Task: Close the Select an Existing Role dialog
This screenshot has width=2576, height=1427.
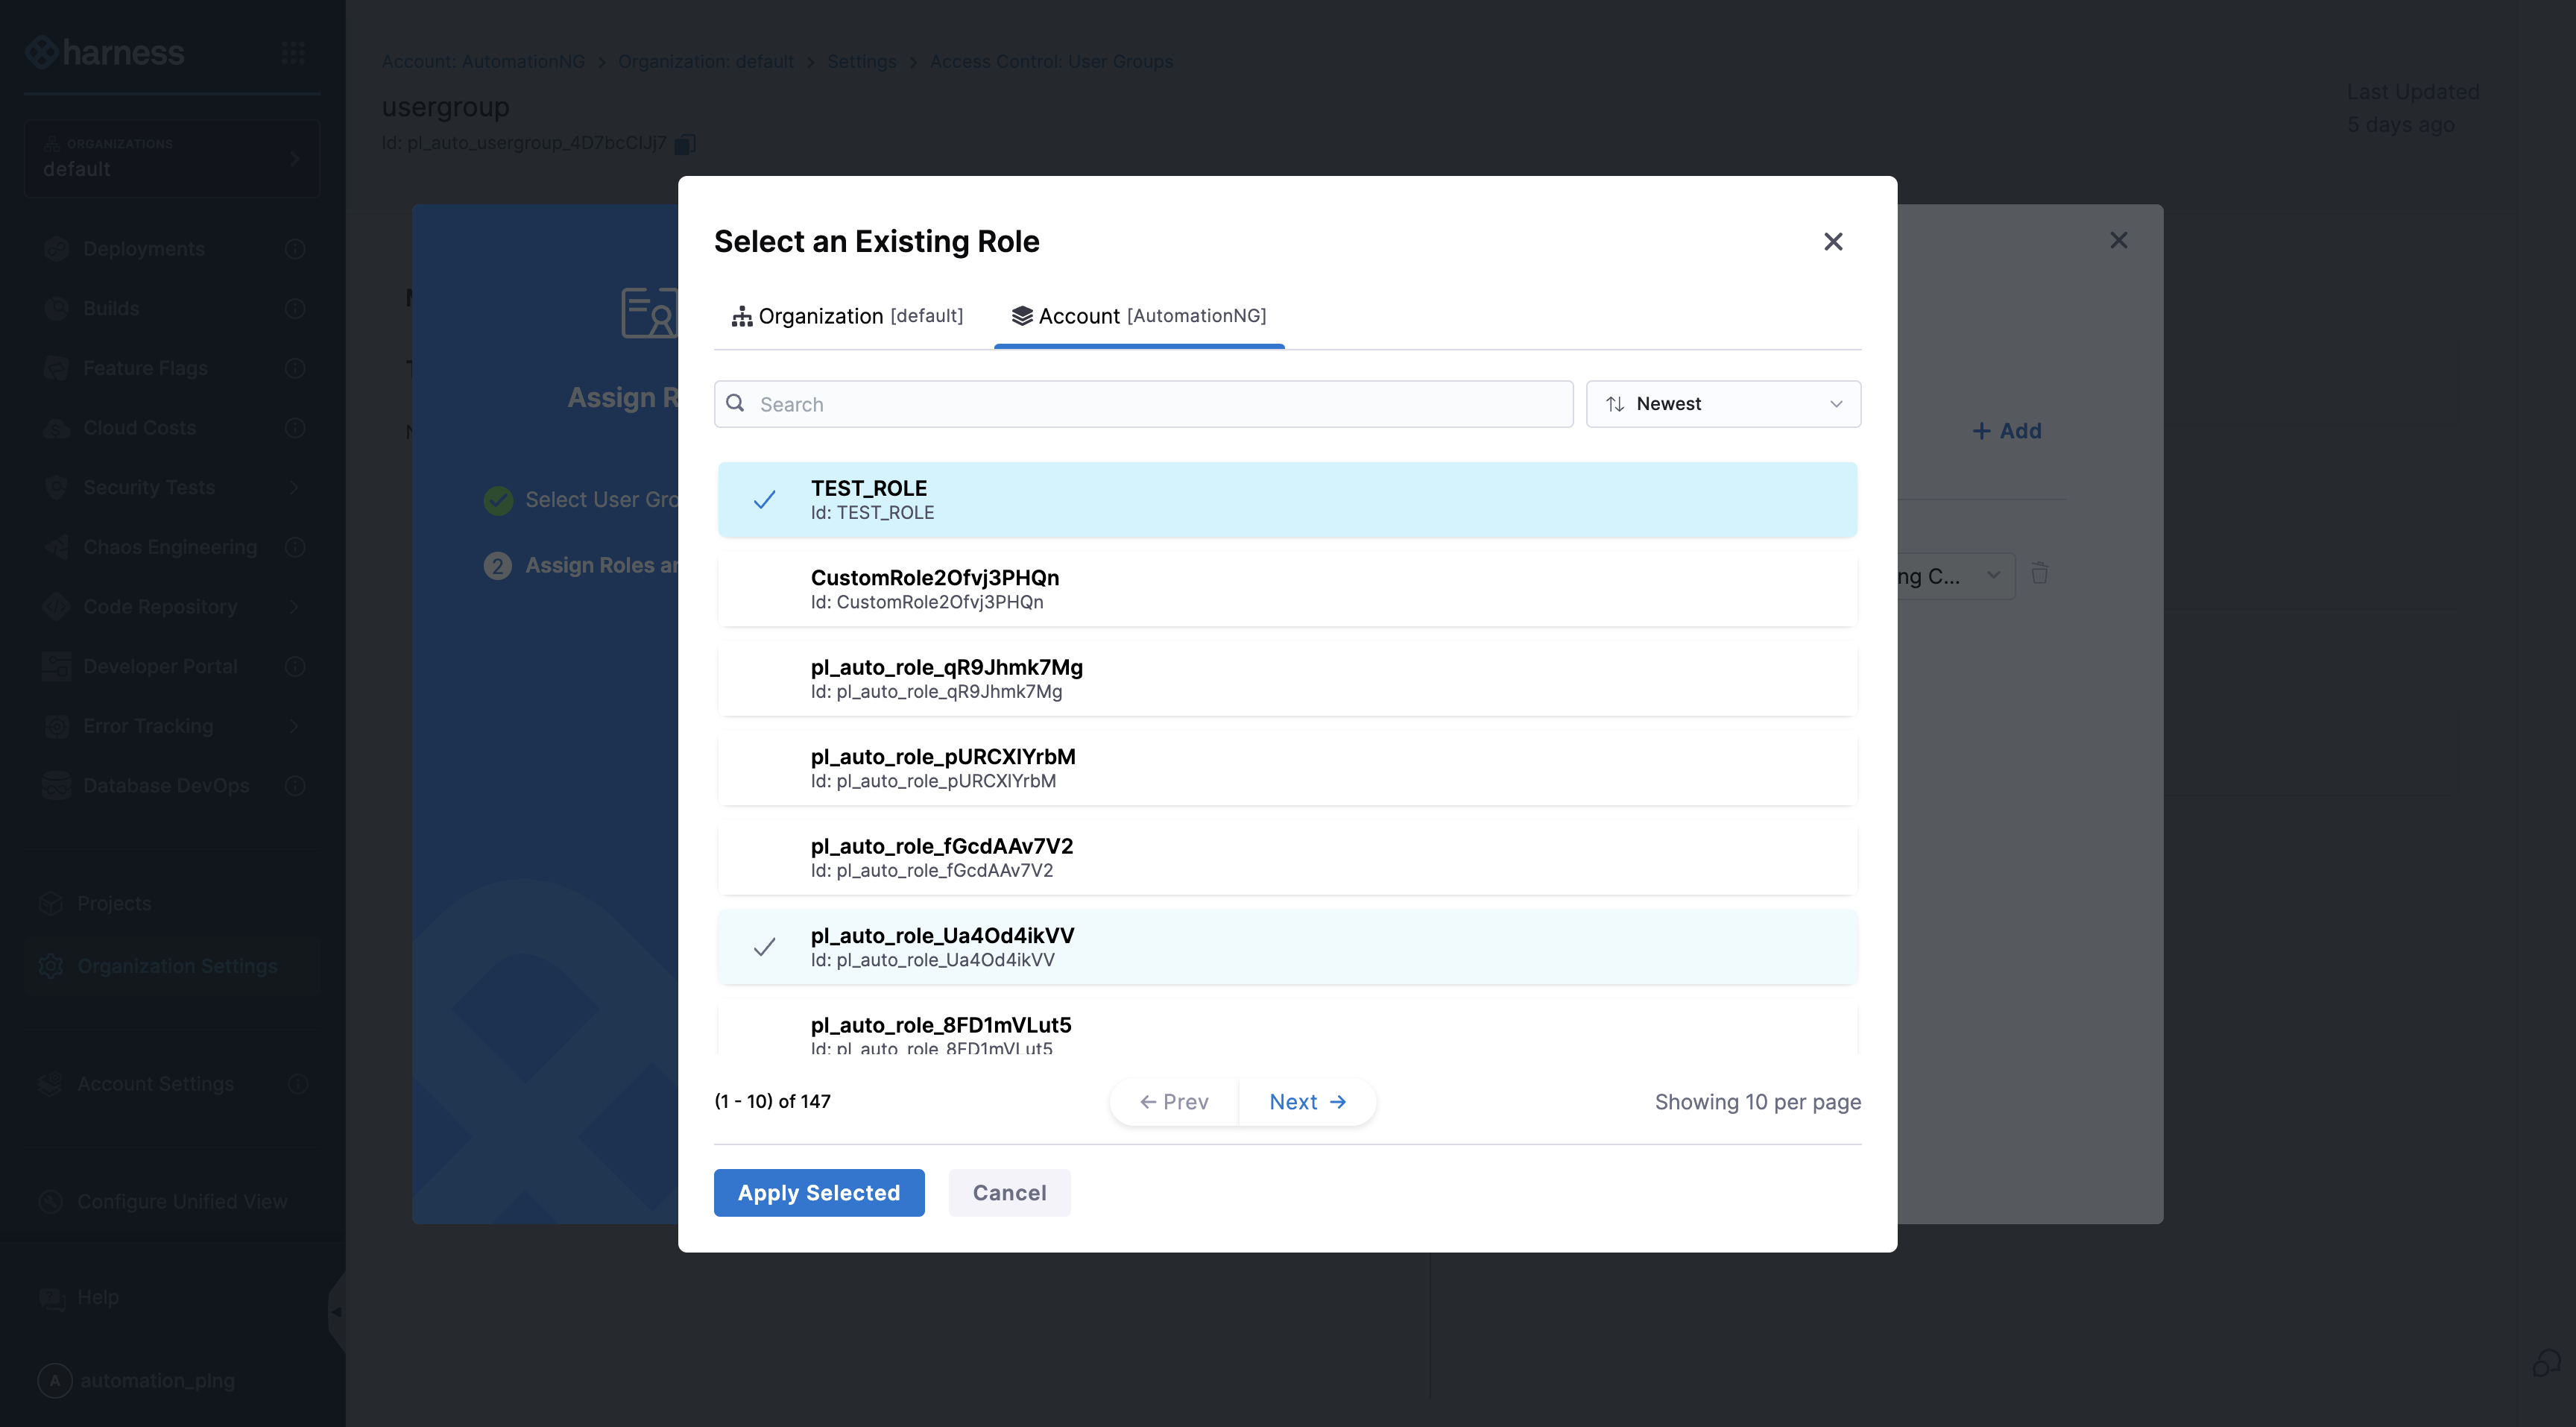Action: click(1832, 241)
